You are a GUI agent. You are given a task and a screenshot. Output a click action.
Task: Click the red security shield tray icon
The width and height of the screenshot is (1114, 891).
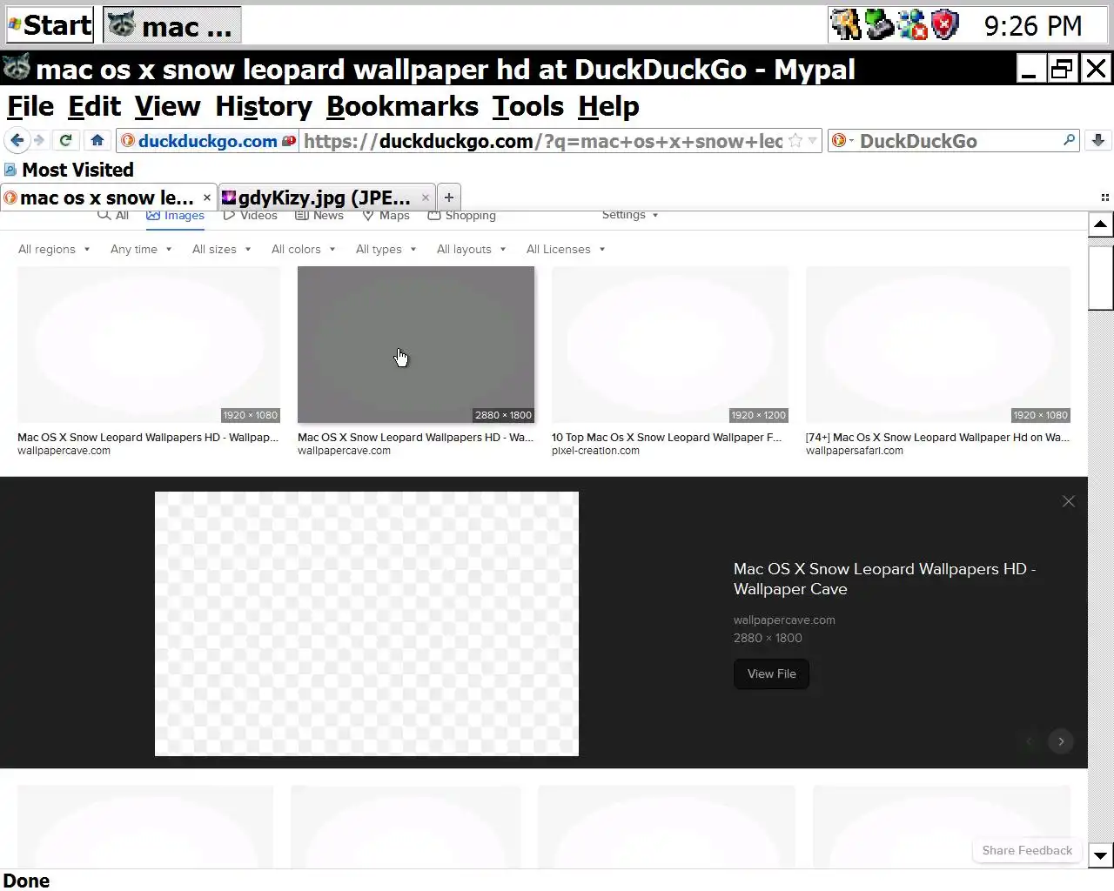pyautogui.click(x=945, y=25)
